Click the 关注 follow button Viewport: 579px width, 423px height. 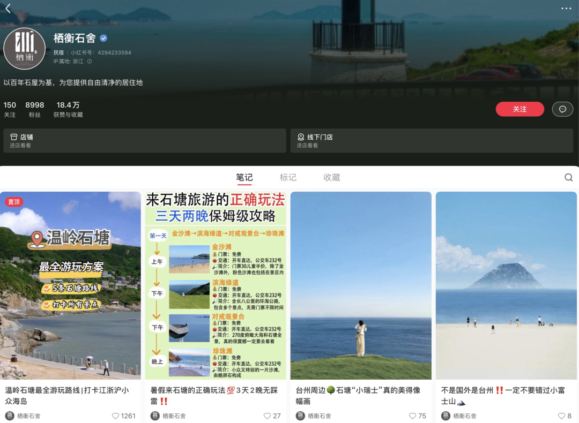(x=519, y=109)
